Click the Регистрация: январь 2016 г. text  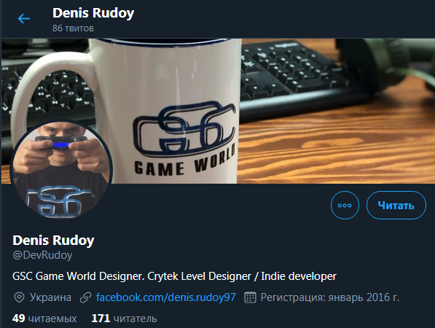coord(330,297)
